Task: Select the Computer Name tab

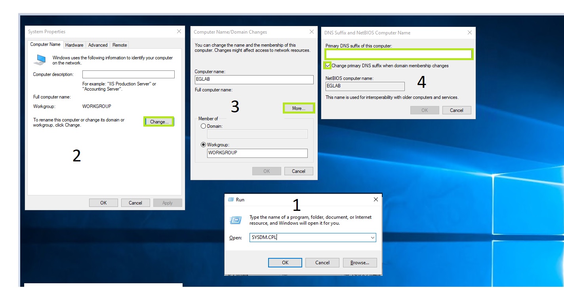Action: (x=45, y=44)
